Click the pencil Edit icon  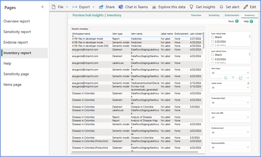point(246,7)
